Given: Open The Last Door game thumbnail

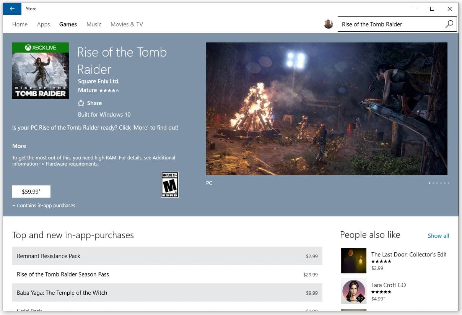Looking at the screenshot, I should pos(354,261).
